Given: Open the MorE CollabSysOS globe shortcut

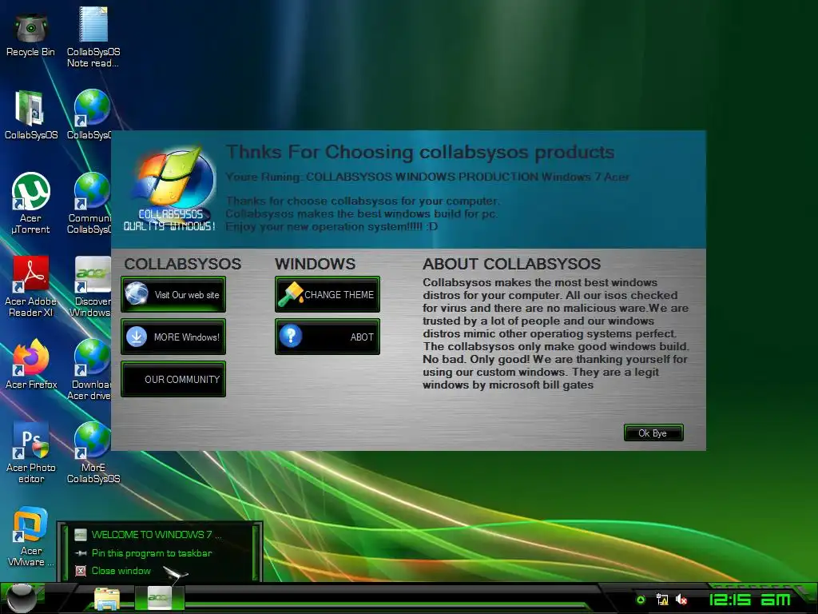Looking at the screenshot, I should 93,453.
